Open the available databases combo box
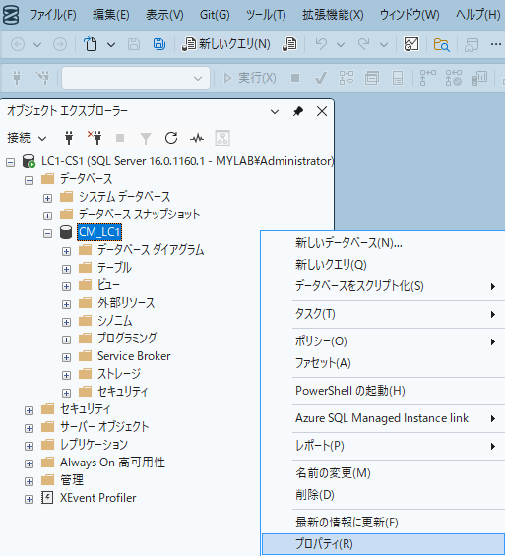This screenshot has height=556, width=505. pyautogui.click(x=136, y=78)
